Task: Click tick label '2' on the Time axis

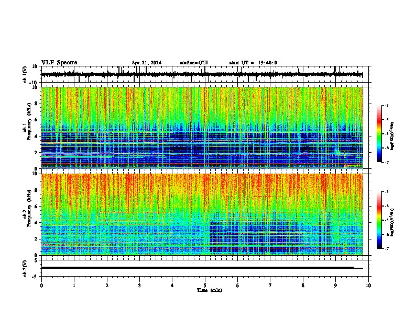Action: tap(107, 285)
